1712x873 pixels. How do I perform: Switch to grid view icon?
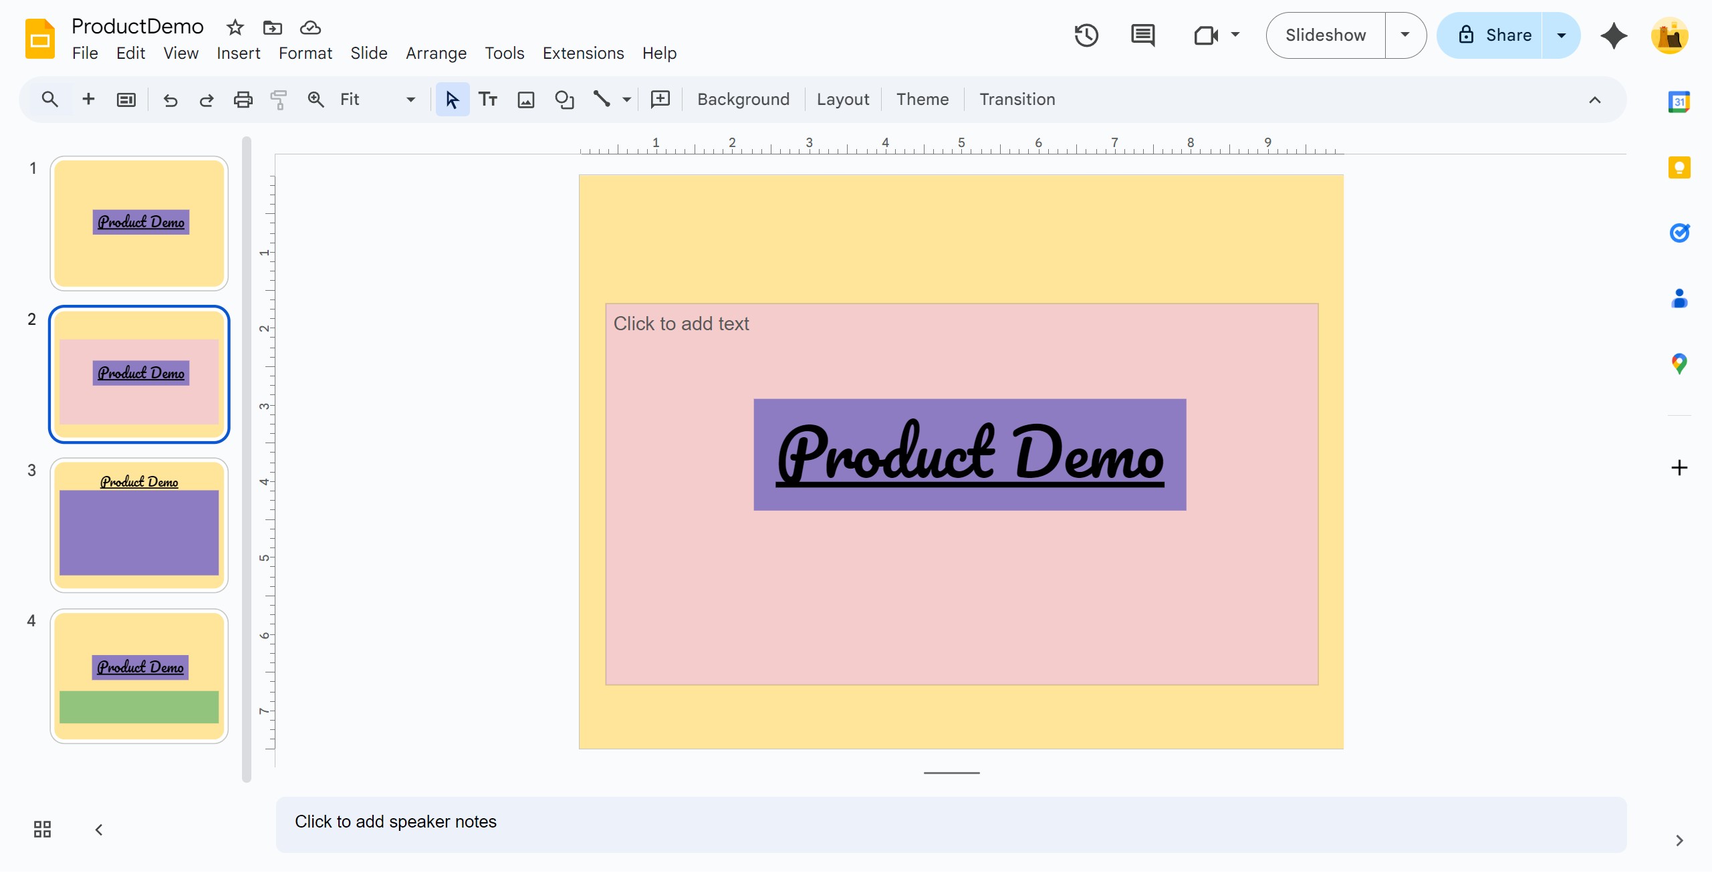coord(42,830)
